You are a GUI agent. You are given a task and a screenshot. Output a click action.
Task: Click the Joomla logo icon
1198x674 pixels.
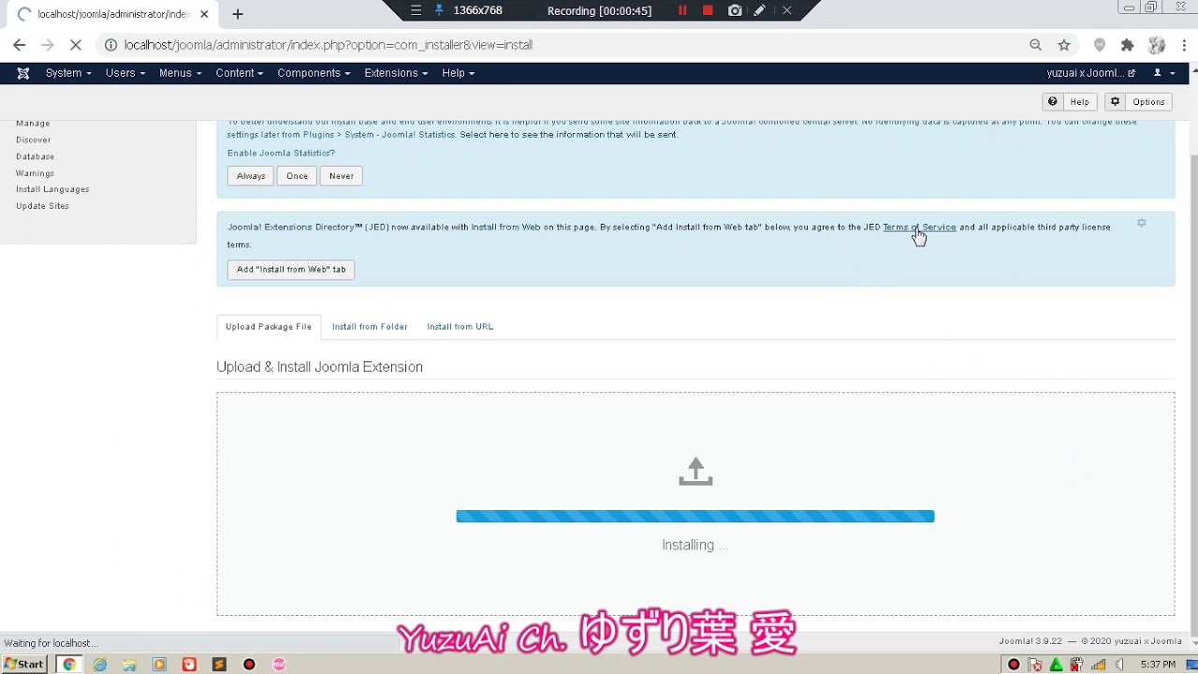(x=23, y=73)
